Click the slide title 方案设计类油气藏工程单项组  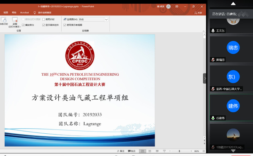(80, 98)
